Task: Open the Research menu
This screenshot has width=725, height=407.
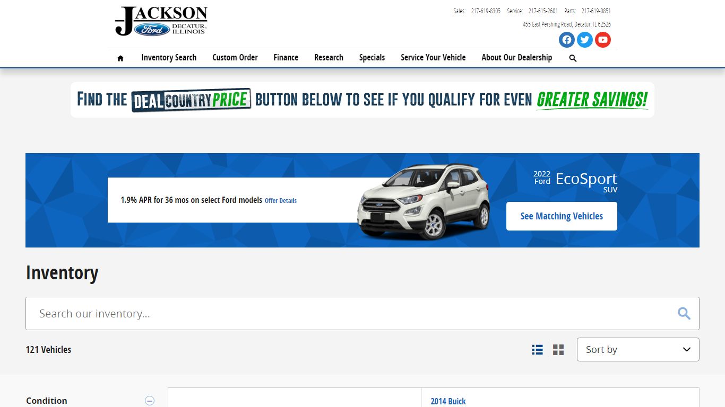Action: pos(329,58)
